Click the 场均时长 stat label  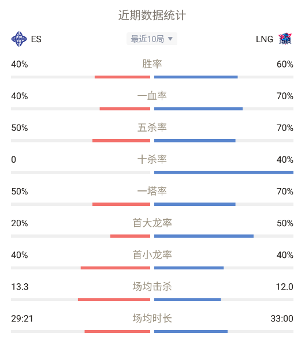152,318
